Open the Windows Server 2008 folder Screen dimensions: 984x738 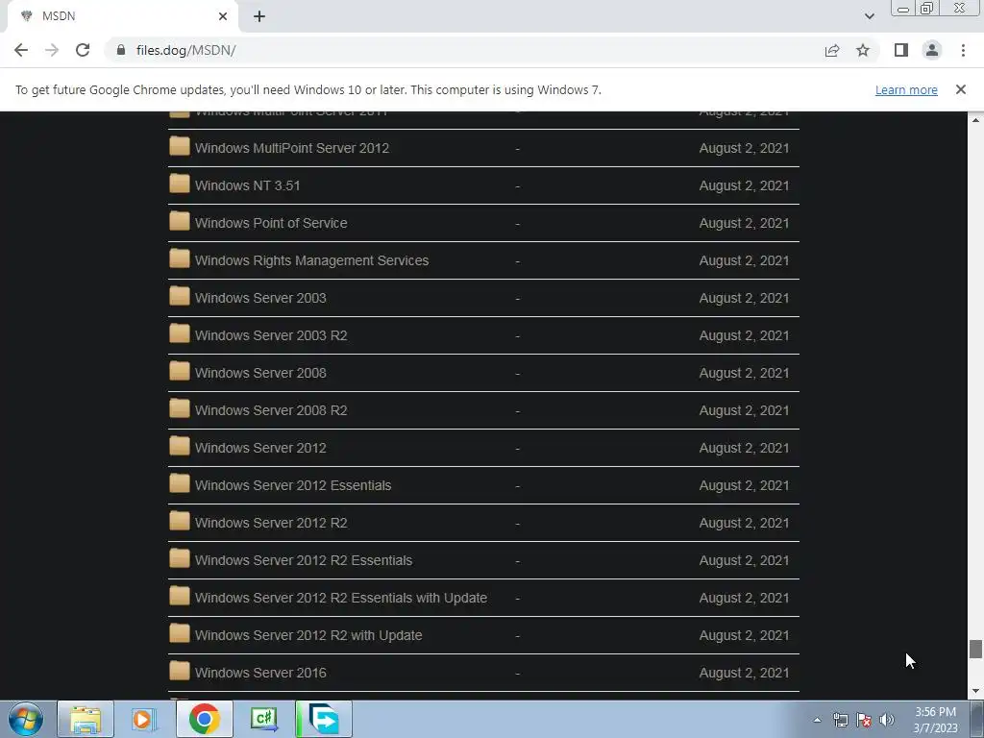click(260, 373)
